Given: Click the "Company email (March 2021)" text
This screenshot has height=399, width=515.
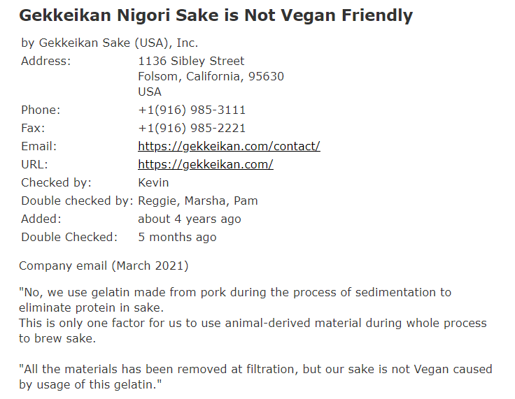Looking at the screenshot, I should pyautogui.click(x=104, y=266).
